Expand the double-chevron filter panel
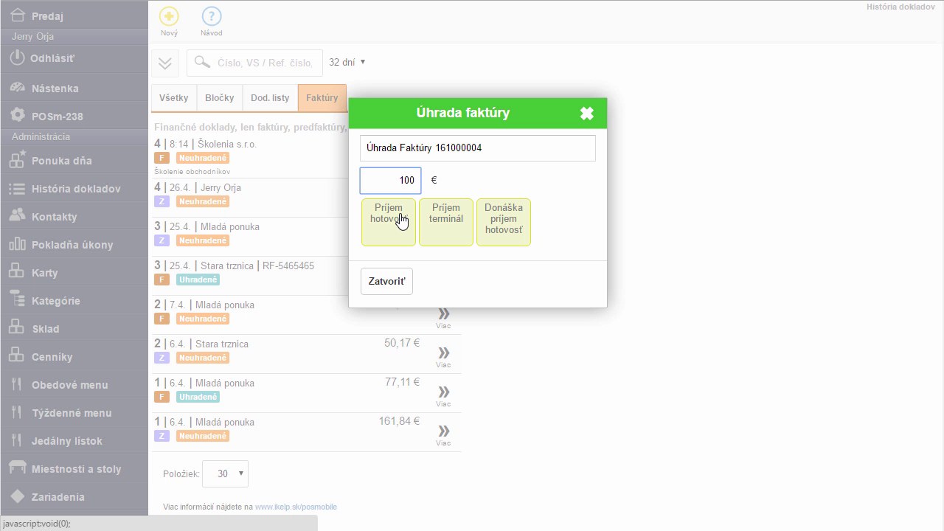Viewport: 944px width, 531px height. pyautogui.click(x=165, y=63)
